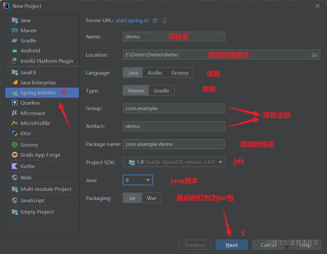This screenshot has width=327, height=254.
Task: Click the green Groovy icon
Action: tap(15, 145)
